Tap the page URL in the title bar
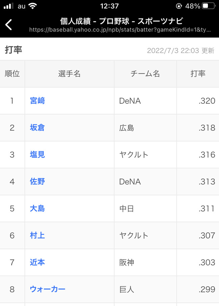 point(120,30)
